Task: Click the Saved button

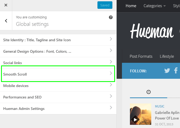Action: tap(105, 5)
